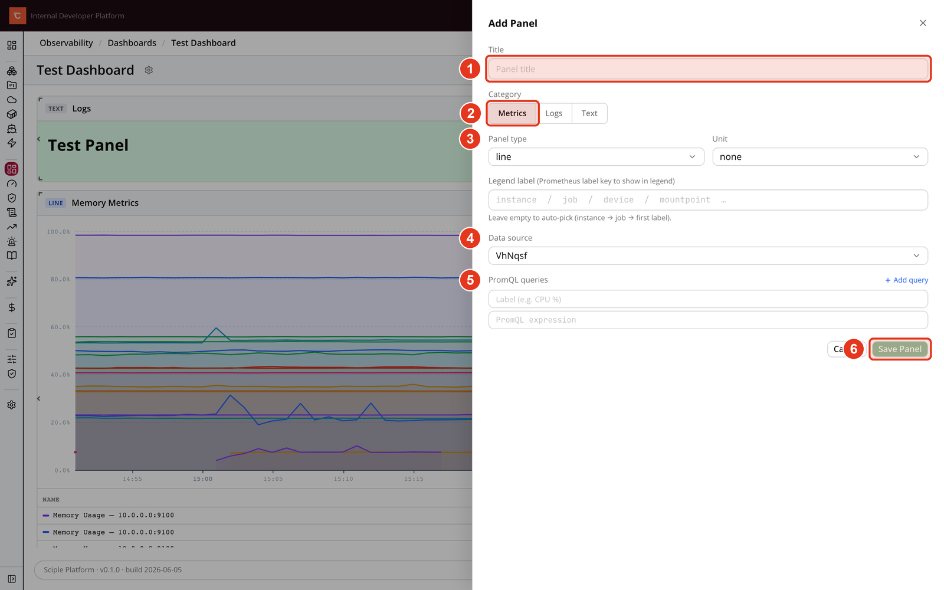Open the cloud icon in the sidebar
This screenshot has width=944, height=590.
click(x=12, y=100)
